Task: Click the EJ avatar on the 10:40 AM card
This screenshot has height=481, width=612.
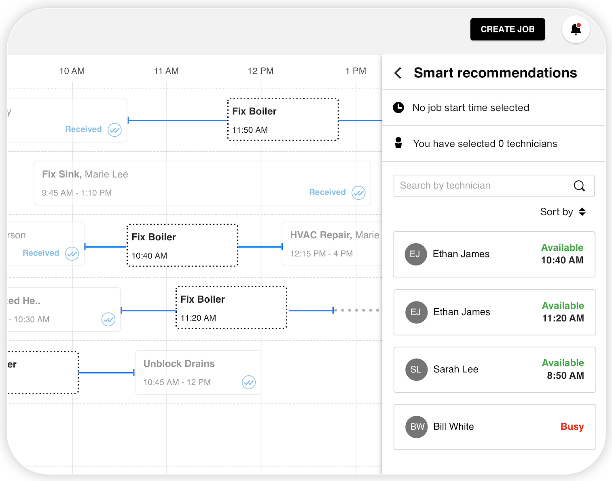Action: pyautogui.click(x=416, y=254)
